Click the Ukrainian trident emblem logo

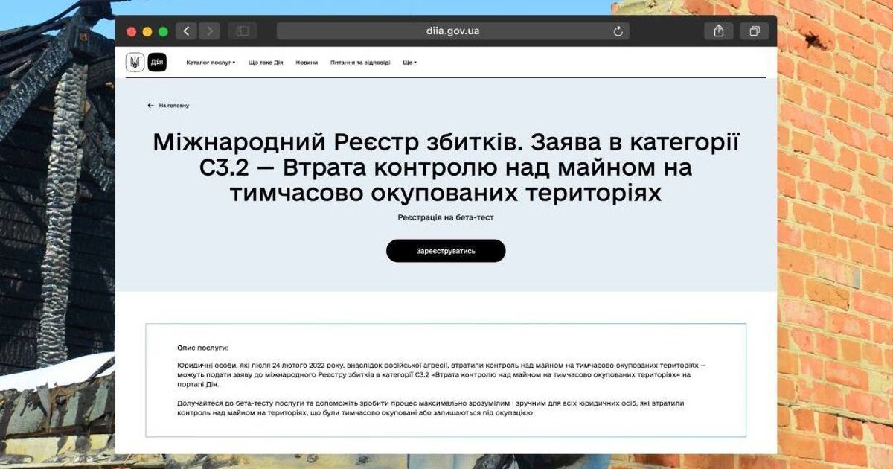point(135,63)
